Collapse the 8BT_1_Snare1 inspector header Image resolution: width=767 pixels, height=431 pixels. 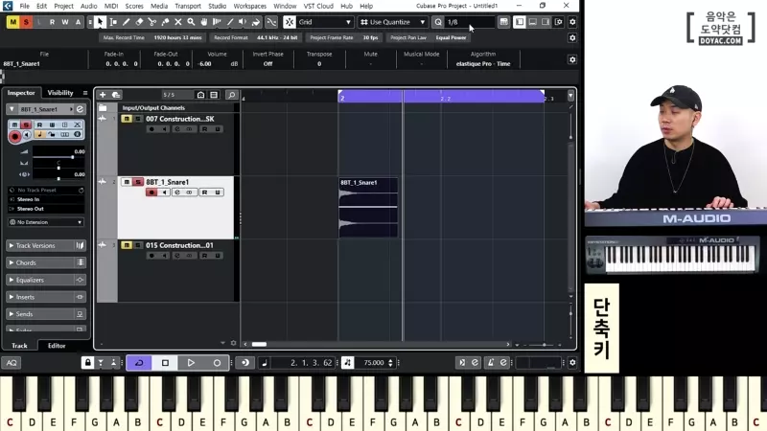click(12, 109)
